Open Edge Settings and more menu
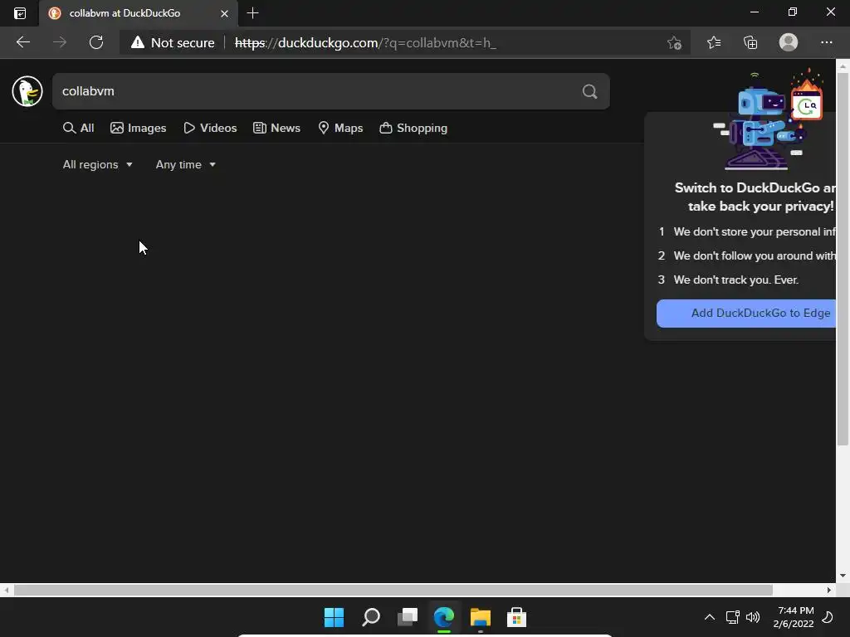 826,42
